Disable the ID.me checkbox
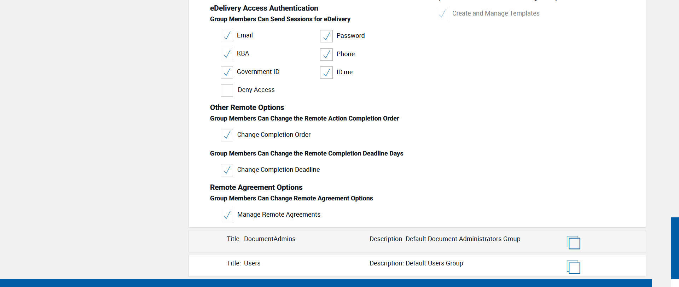Viewport: 679px width, 287px height. click(x=326, y=72)
